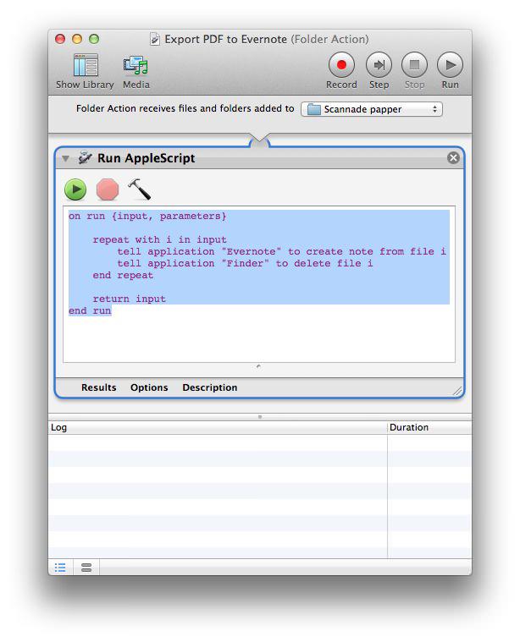Image resolution: width=520 pixels, height=642 pixels.
Task: Switch the log to list view icon
Action: 60,568
